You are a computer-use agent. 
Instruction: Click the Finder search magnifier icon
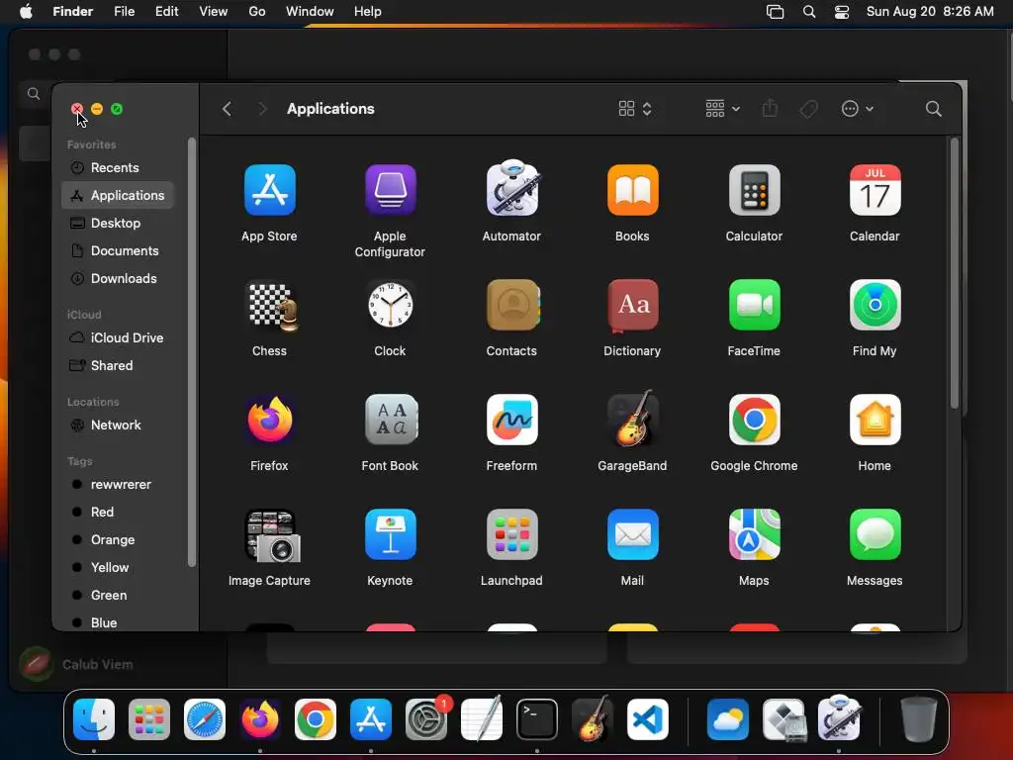(933, 109)
